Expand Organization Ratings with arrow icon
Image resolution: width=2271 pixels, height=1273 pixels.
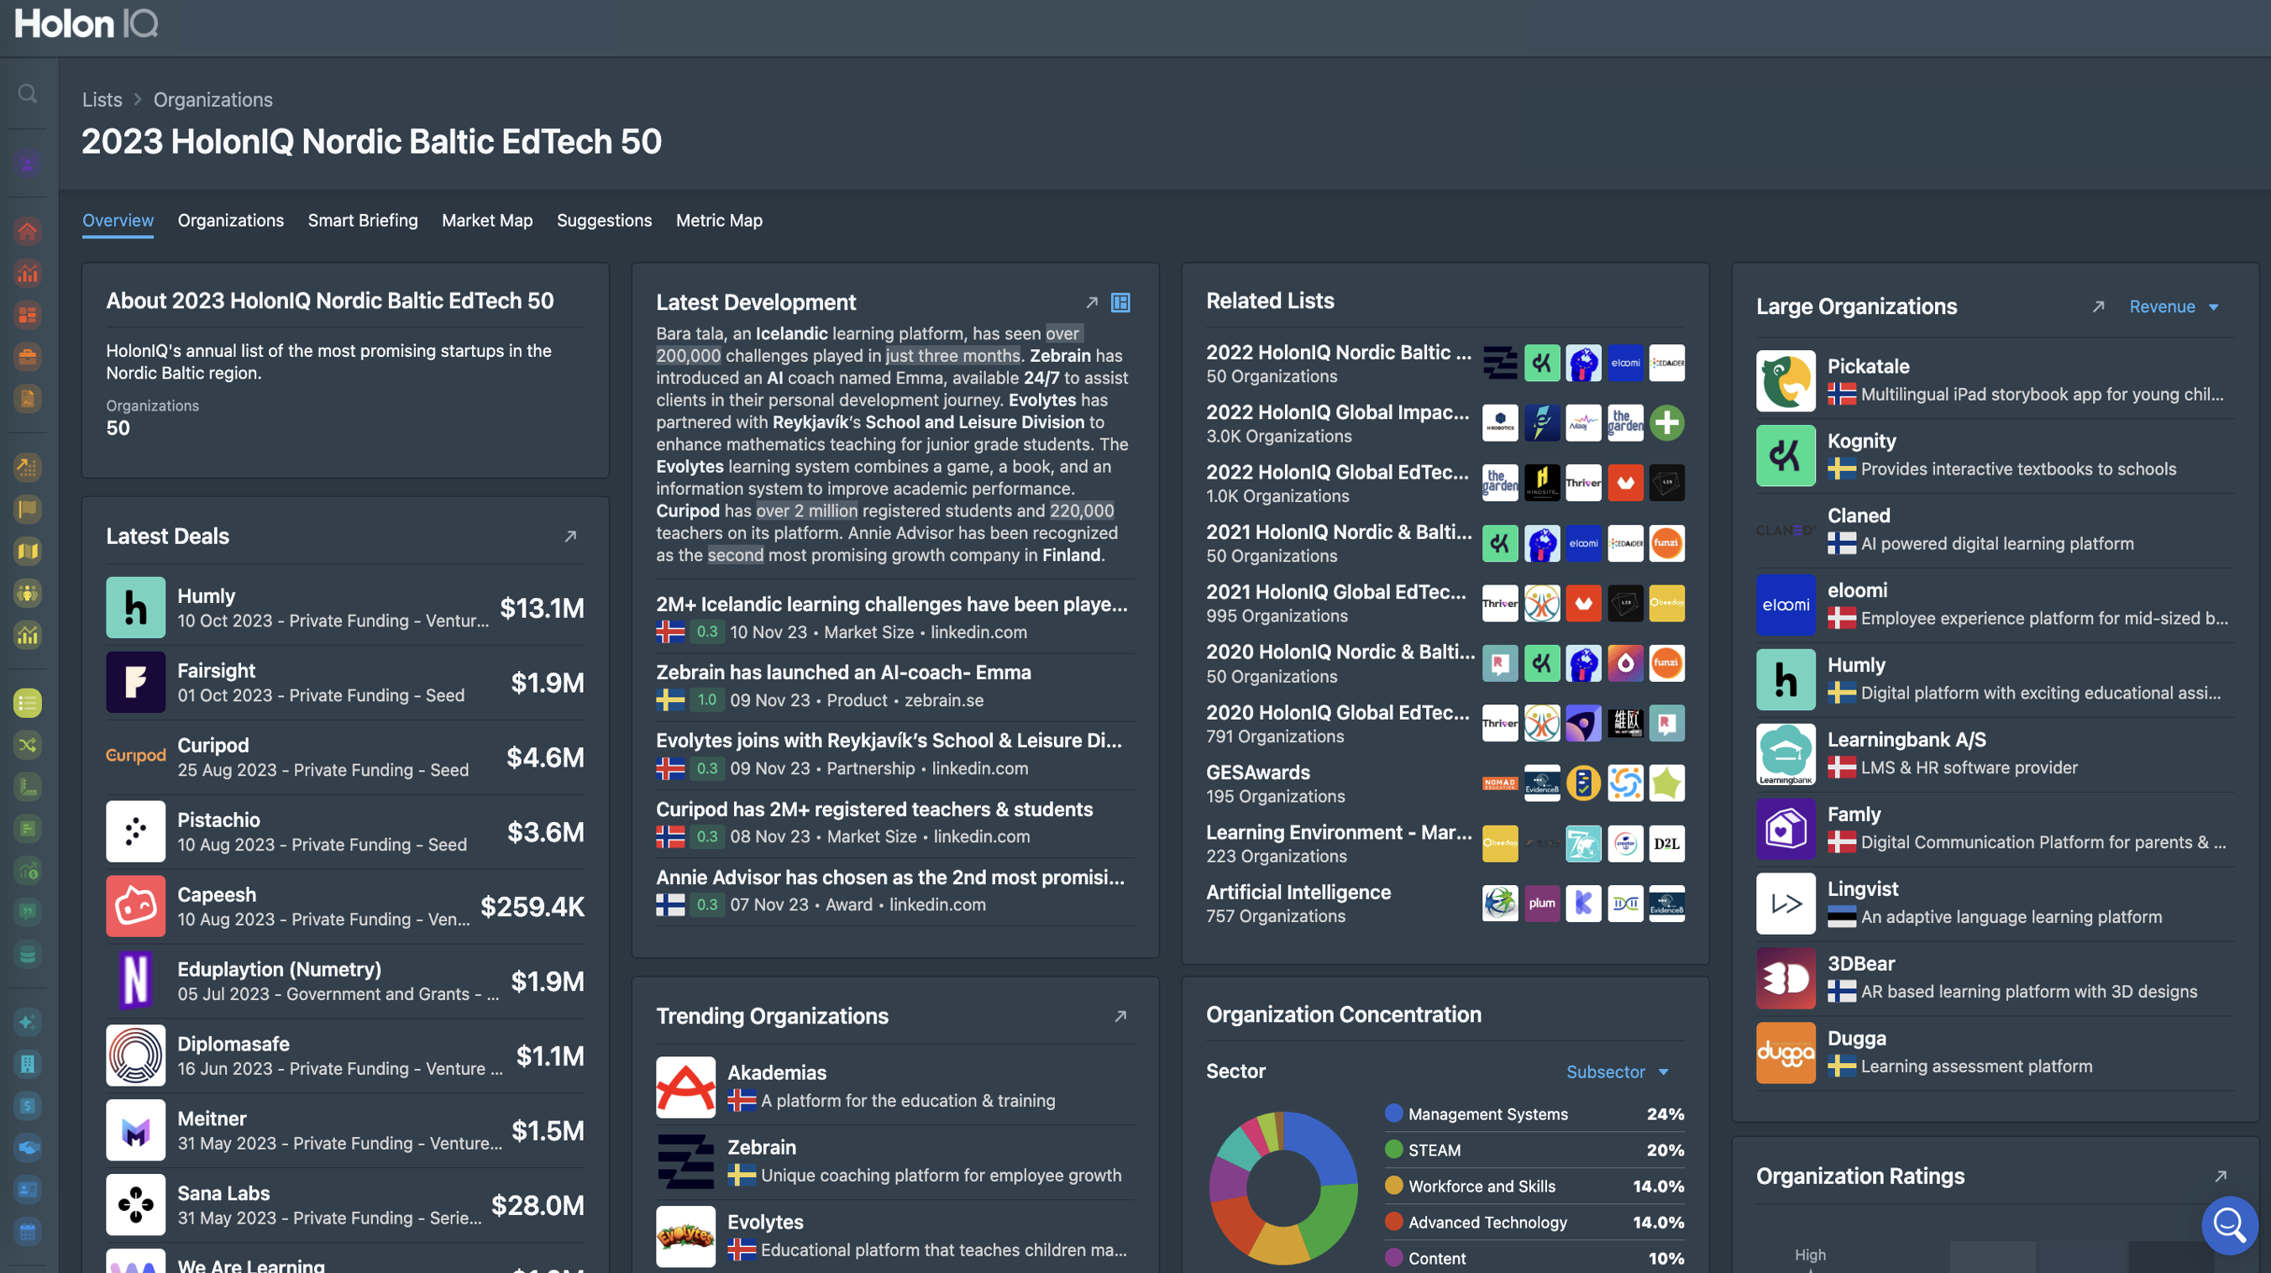click(2221, 1176)
